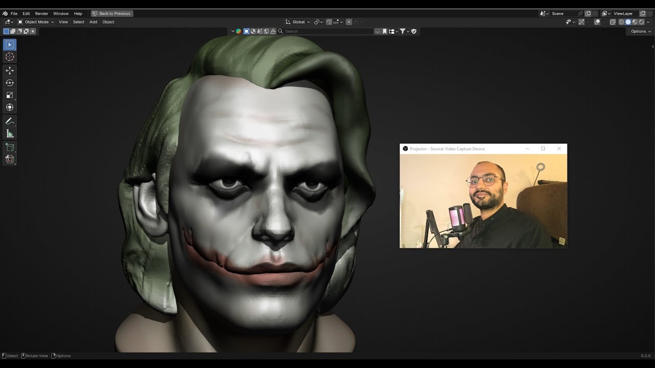Open the viewport Add menu
Image resolution: width=655 pixels, height=368 pixels.
tap(93, 22)
